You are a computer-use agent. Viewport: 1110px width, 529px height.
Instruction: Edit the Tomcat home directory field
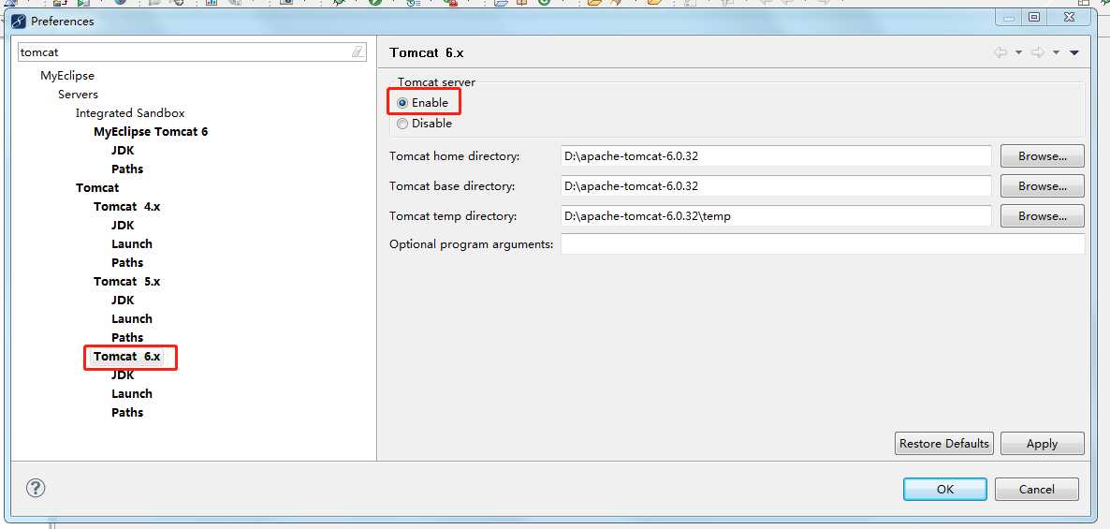776,155
